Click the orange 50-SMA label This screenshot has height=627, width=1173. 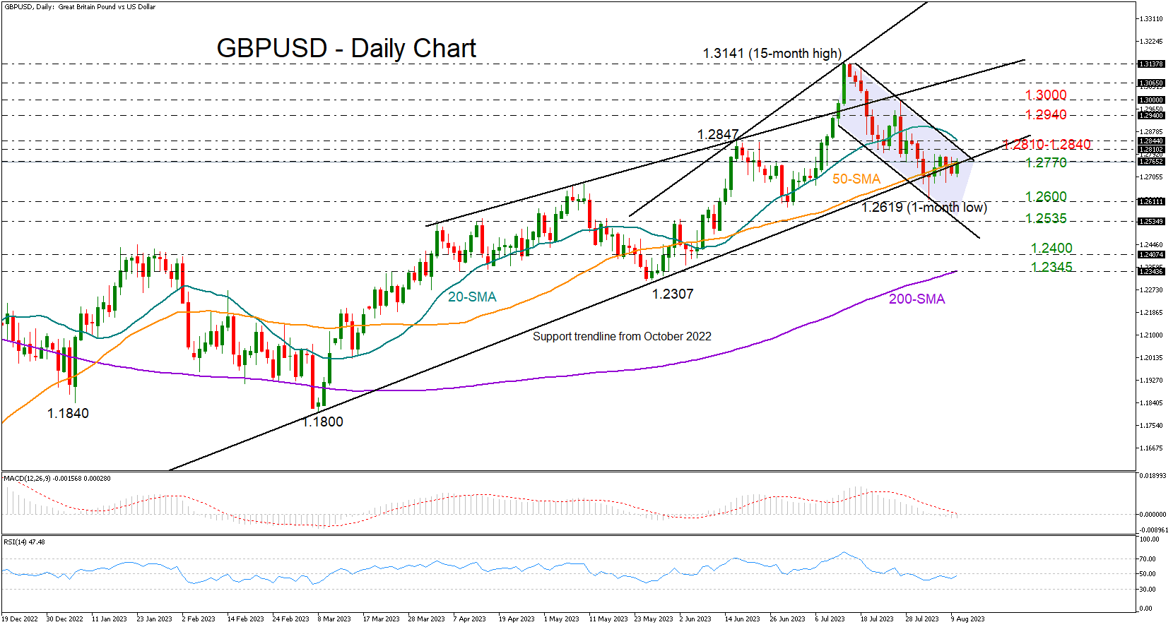pyautogui.click(x=856, y=179)
